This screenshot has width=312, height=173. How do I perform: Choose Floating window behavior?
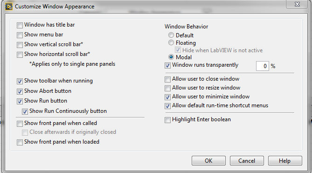[171, 42]
